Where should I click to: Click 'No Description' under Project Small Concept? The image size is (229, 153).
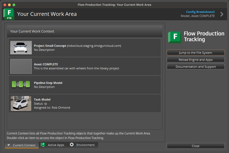click(44, 50)
